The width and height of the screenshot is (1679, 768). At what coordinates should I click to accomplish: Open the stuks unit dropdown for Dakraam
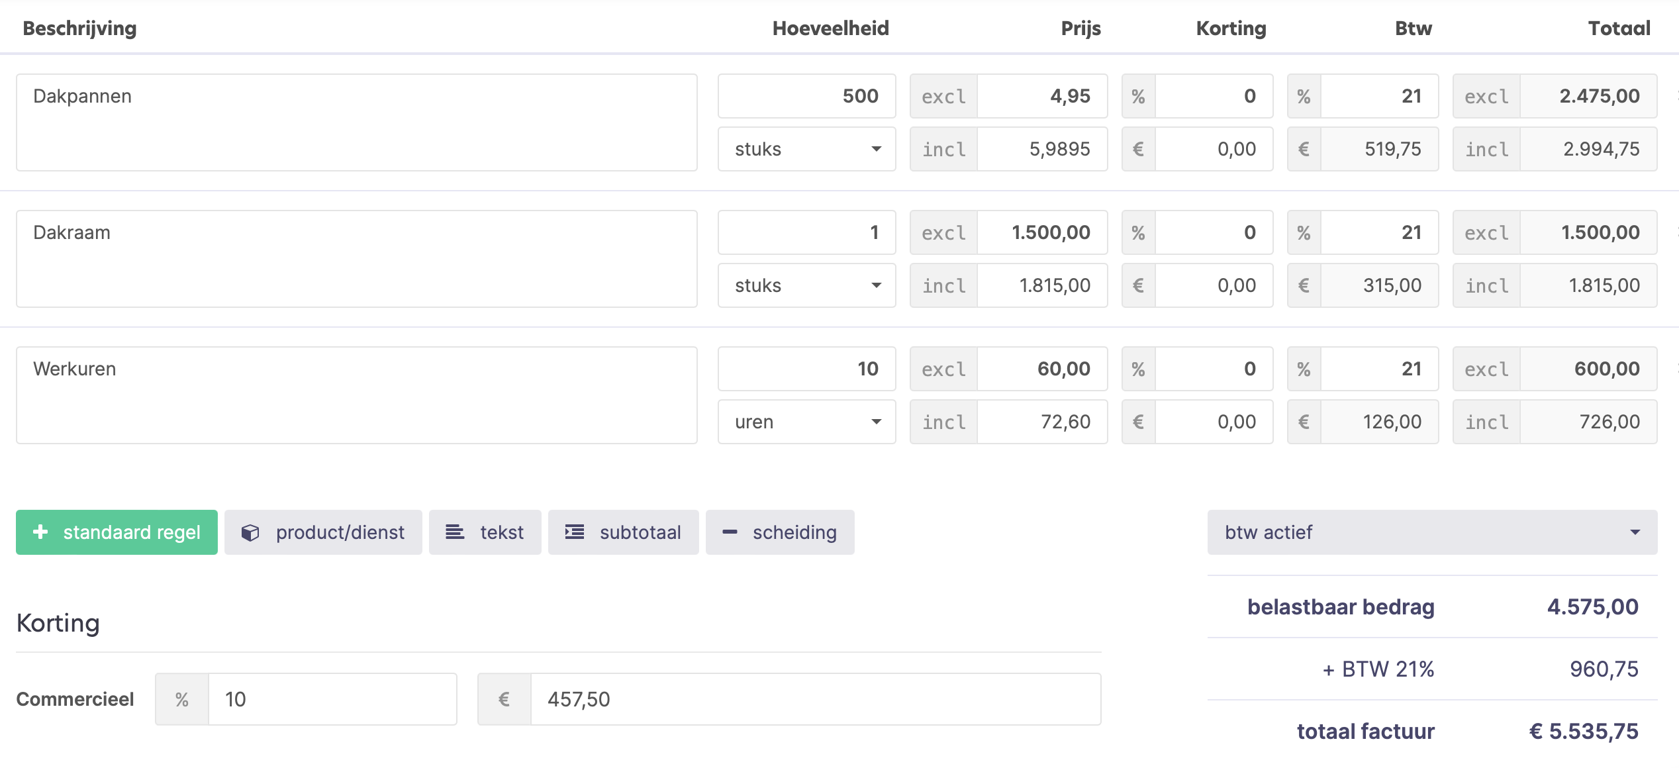tap(807, 286)
